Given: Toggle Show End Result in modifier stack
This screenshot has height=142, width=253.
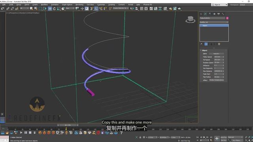Looking at the screenshot, I should pos(206,44).
